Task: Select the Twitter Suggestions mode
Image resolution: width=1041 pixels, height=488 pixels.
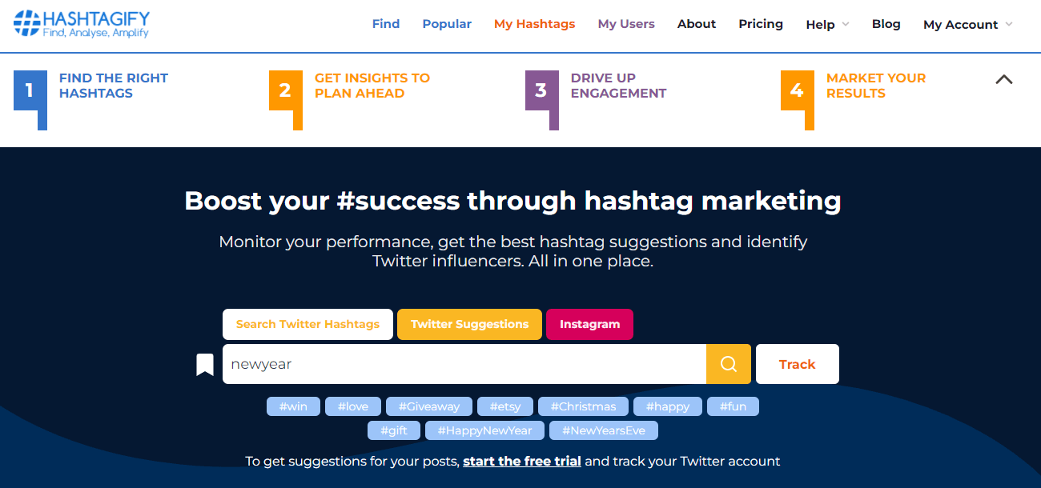Action: 469,324
